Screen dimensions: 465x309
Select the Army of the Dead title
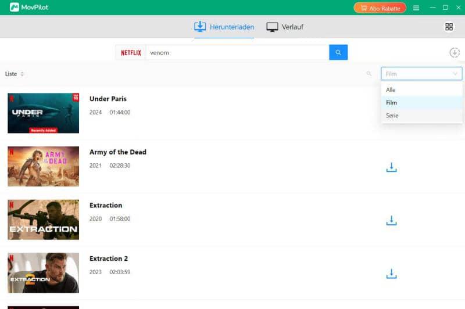point(118,152)
